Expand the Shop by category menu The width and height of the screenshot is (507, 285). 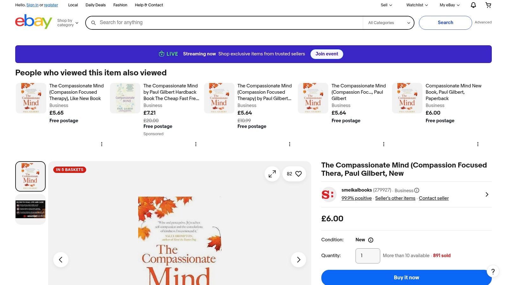tap(67, 22)
